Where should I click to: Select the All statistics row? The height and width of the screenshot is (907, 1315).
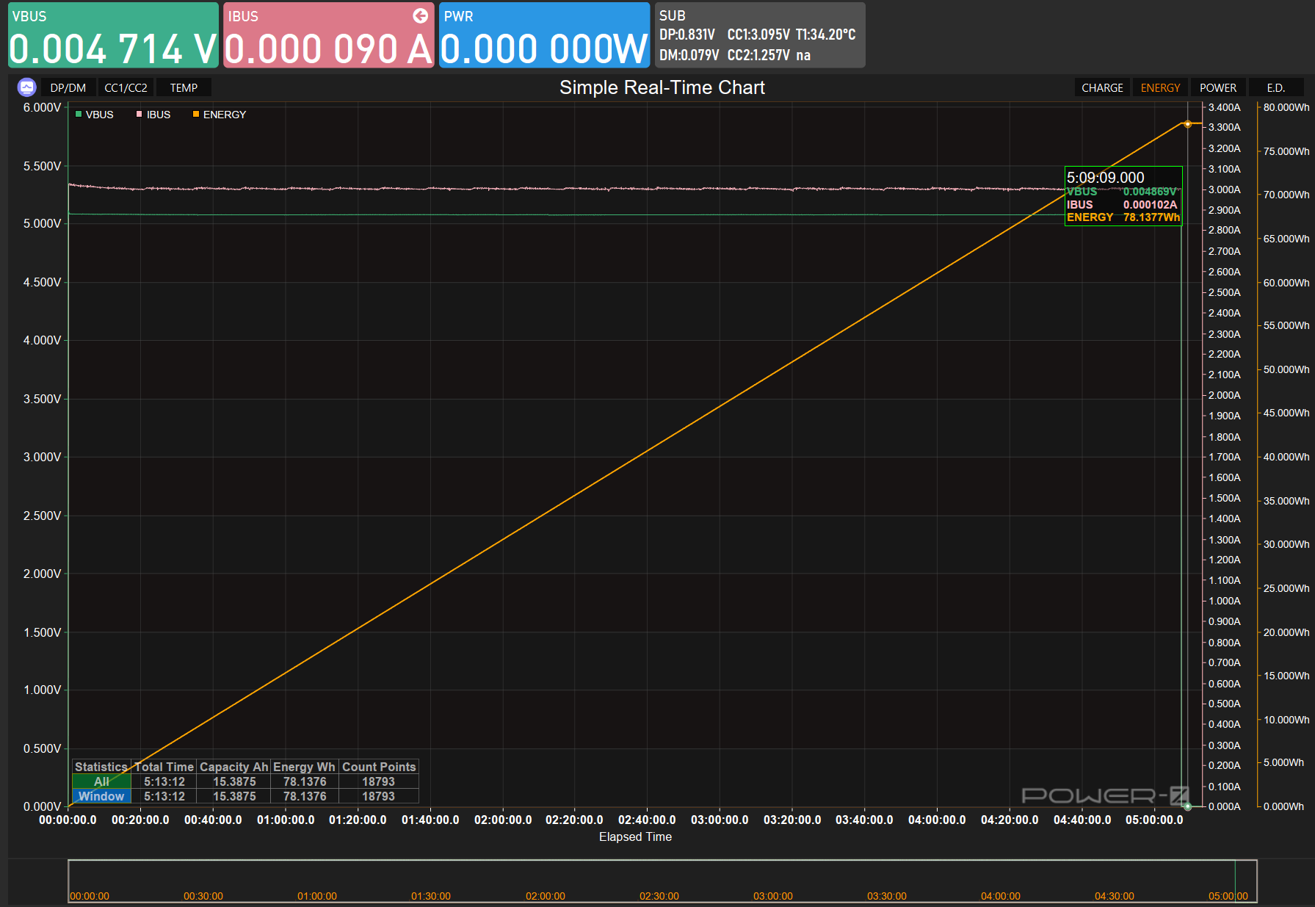click(x=101, y=781)
